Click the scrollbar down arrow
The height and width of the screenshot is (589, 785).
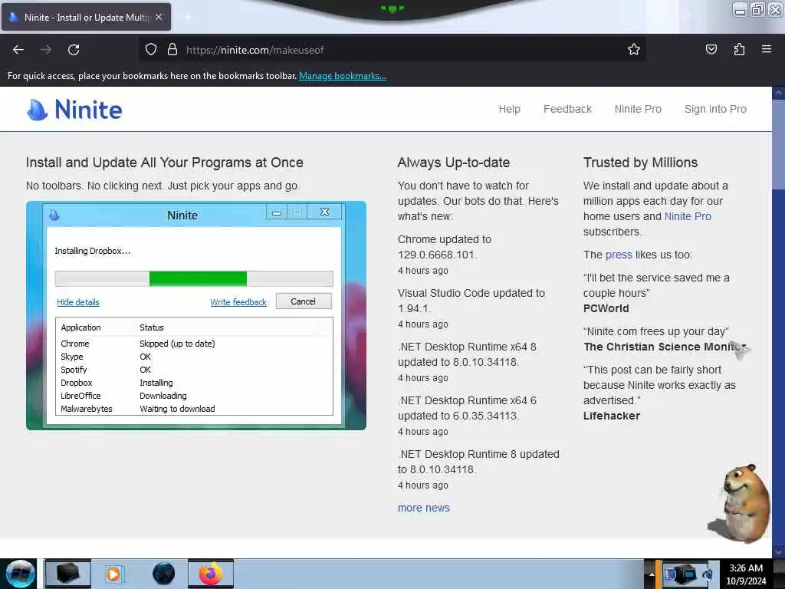[x=779, y=552]
